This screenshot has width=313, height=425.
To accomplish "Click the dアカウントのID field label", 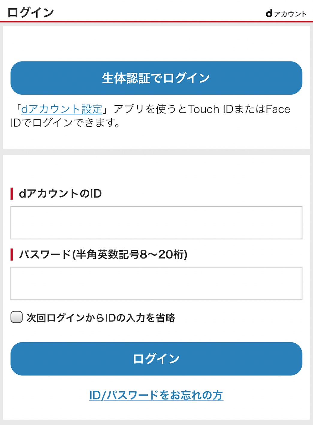I will tap(60, 194).
